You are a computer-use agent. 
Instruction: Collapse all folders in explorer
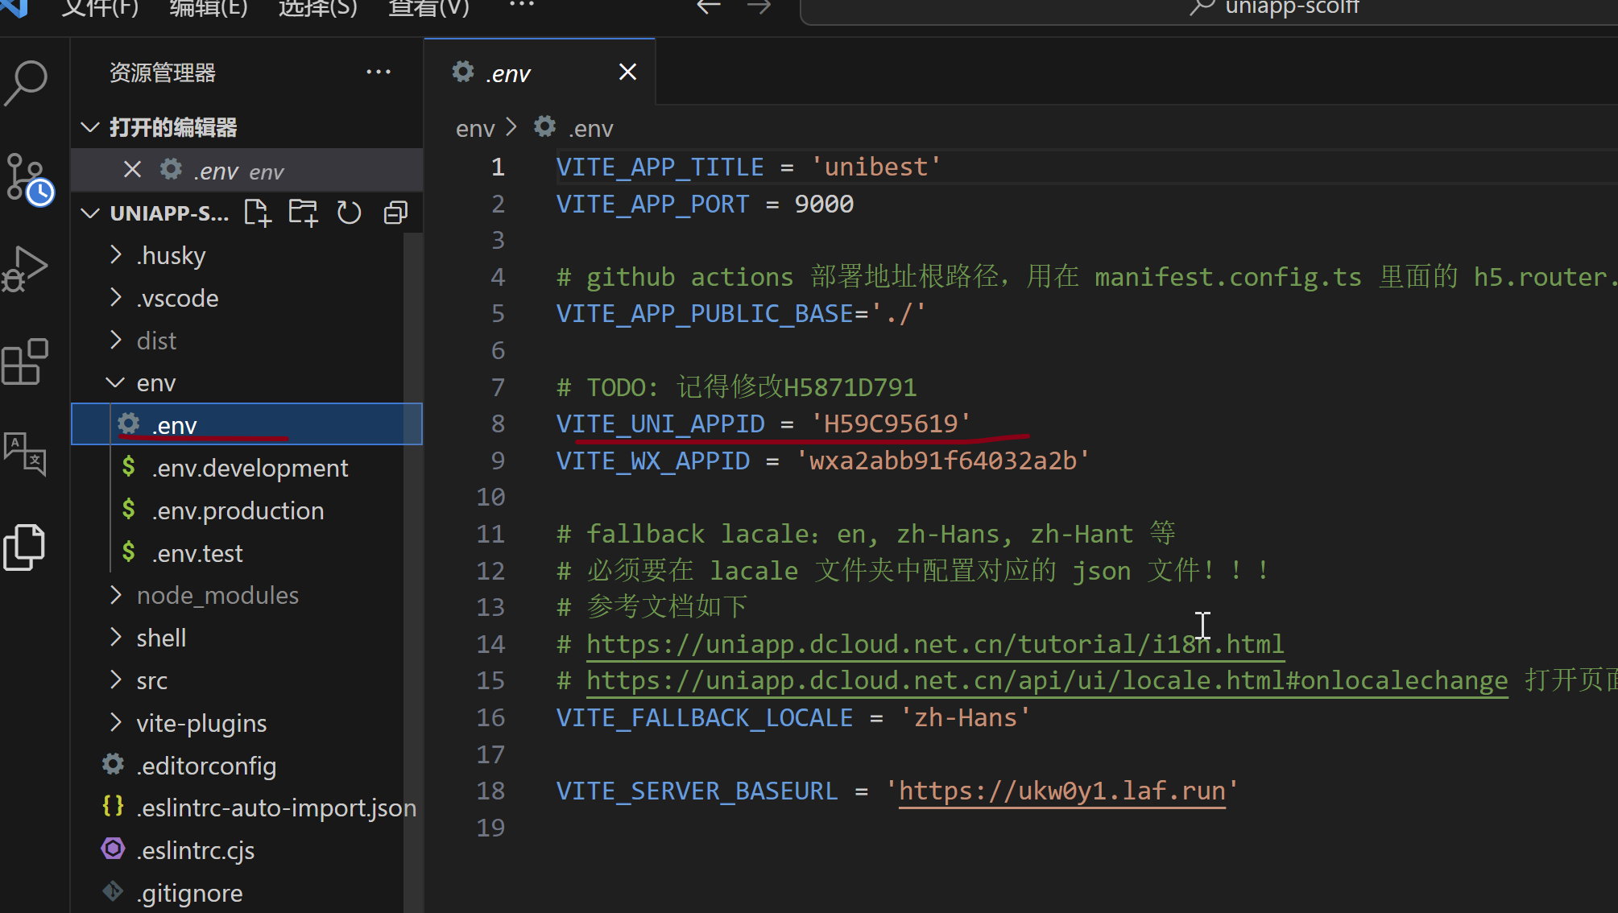point(395,213)
